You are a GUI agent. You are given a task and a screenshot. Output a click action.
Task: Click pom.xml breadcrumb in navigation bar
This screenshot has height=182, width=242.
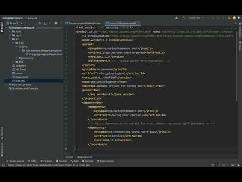point(31,18)
